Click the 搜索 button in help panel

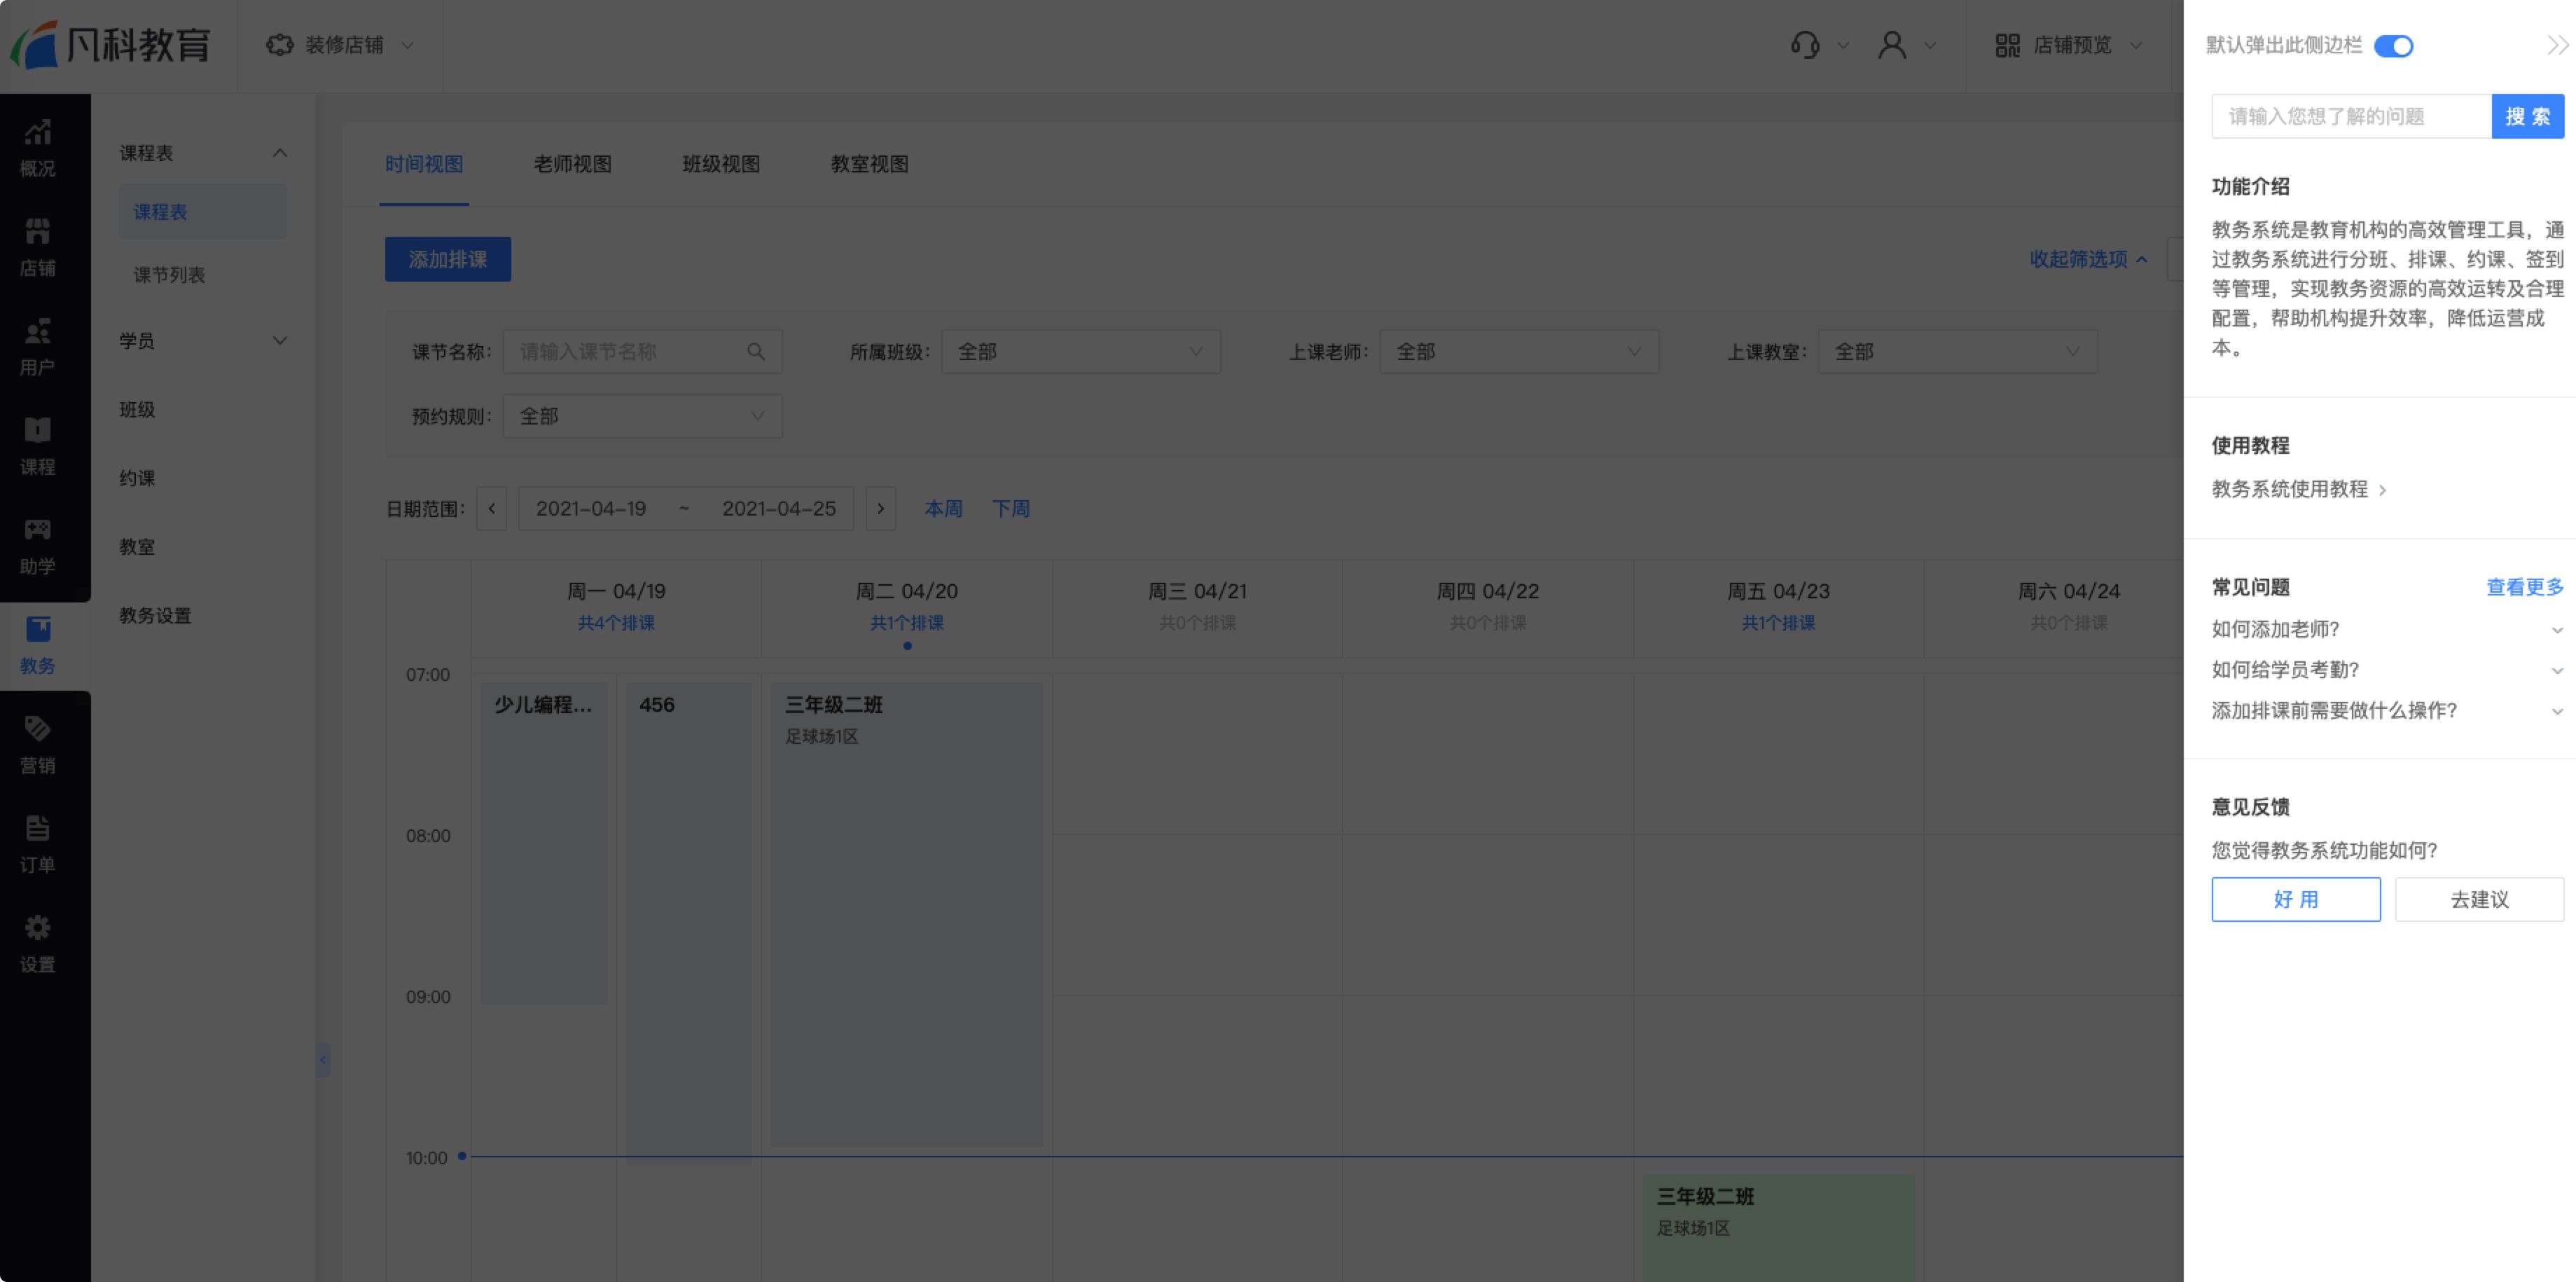pyautogui.click(x=2527, y=116)
